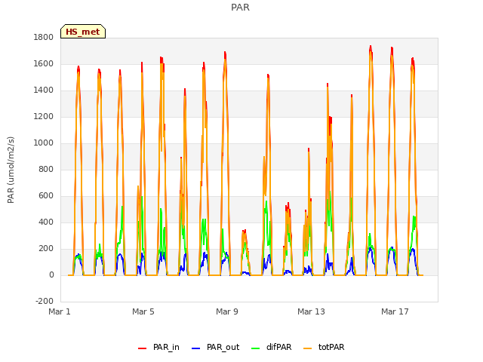The width and height of the screenshot is (483, 362).
Task: Click the red PAR_in legend swatch
Action: (142, 348)
